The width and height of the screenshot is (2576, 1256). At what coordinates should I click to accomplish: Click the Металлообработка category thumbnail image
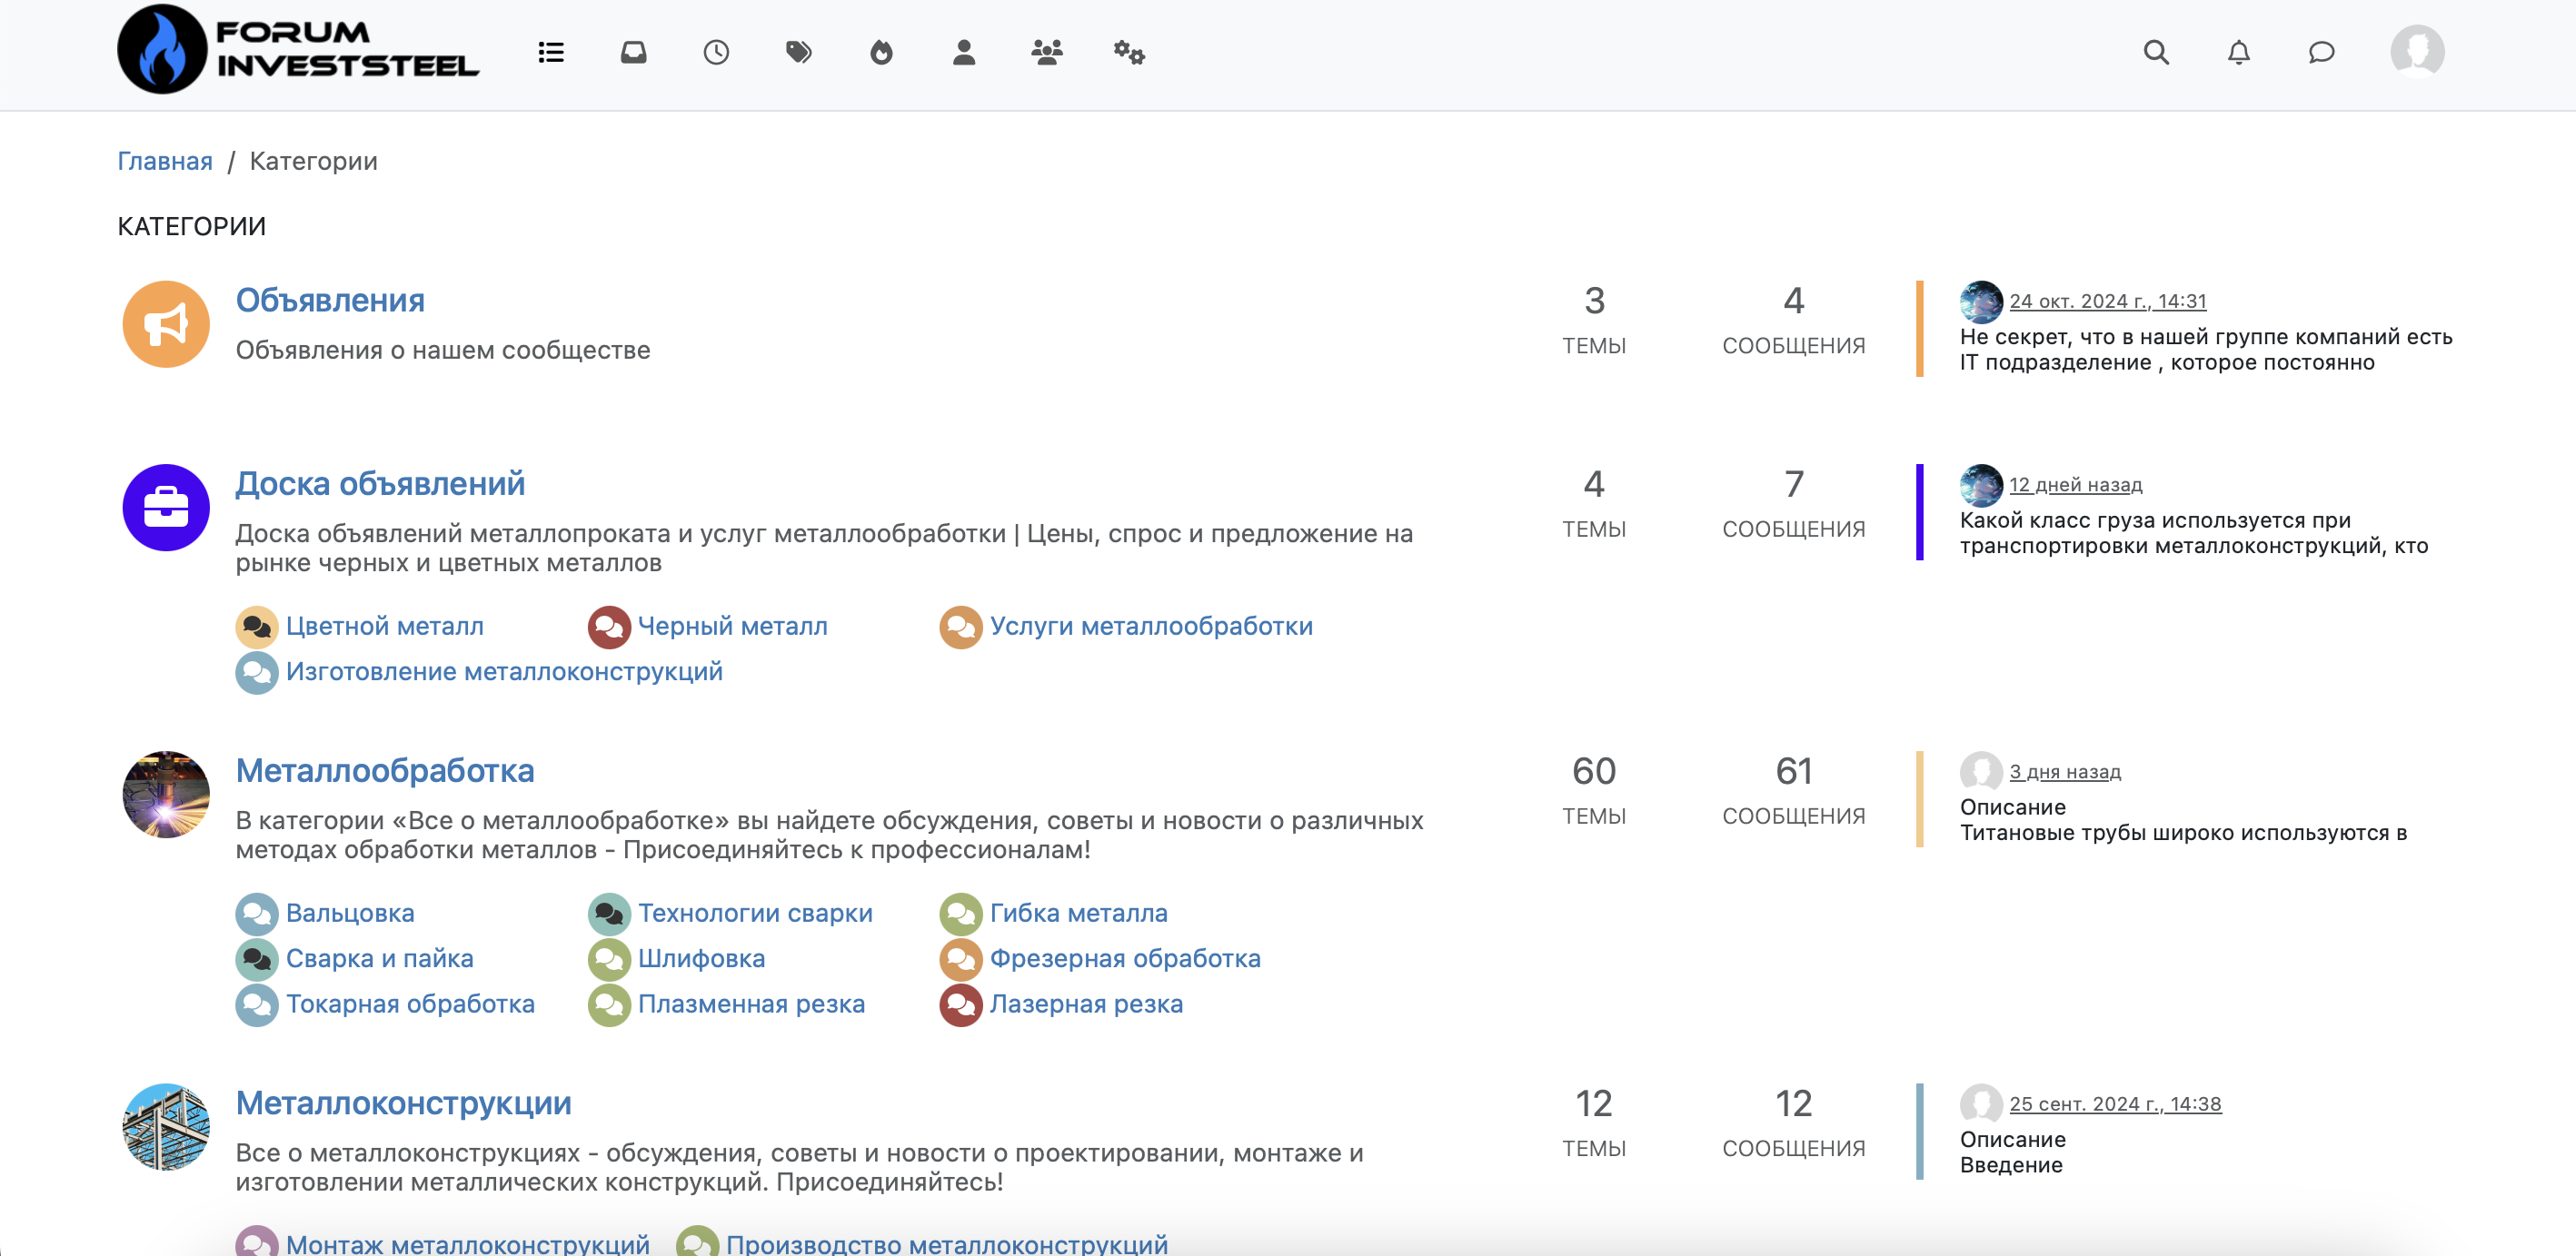[166, 795]
